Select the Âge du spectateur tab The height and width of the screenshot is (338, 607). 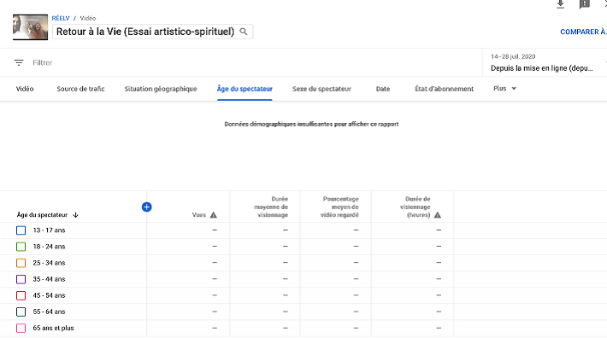[x=245, y=89]
